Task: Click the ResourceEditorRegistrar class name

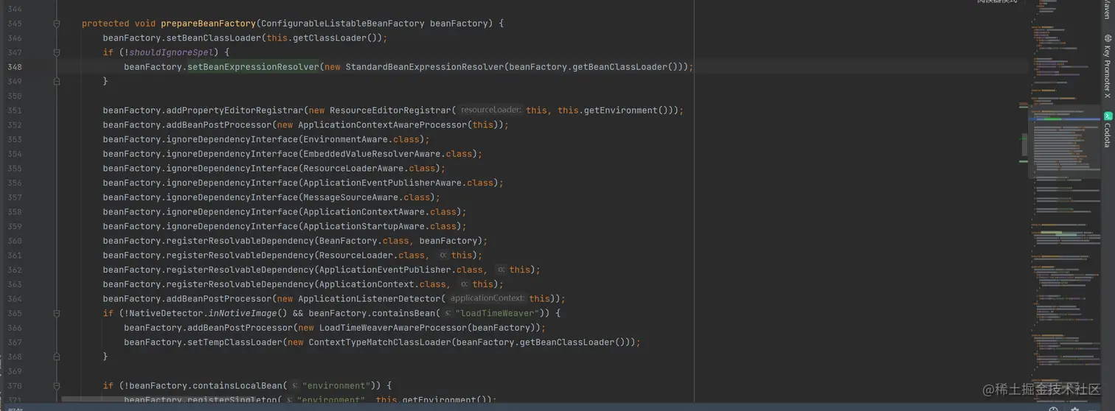Action: pyautogui.click(x=390, y=110)
